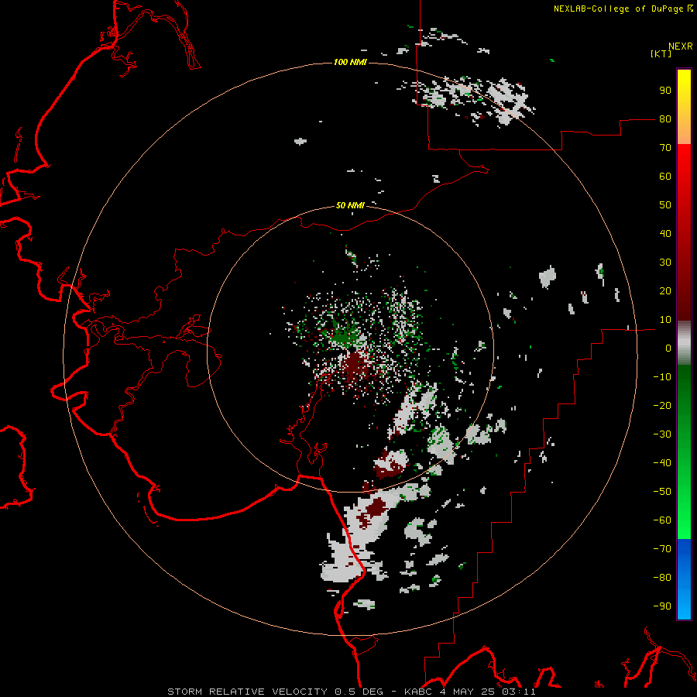Screen dimensions: 697x697
Task: Click the 0 scale value
Action: [668, 348]
